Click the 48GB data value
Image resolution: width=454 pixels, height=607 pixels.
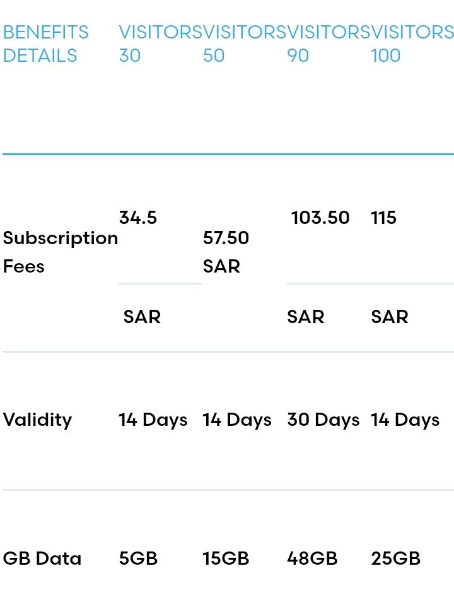tap(312, 558)
